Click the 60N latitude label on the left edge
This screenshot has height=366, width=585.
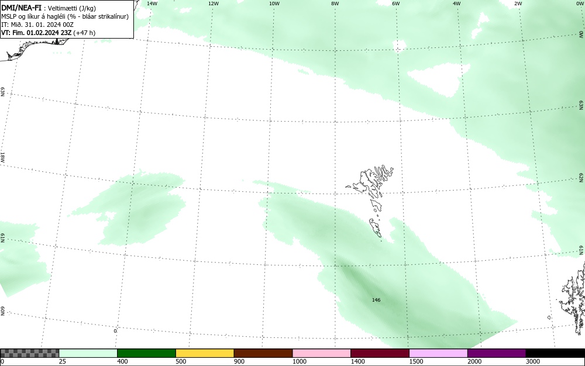click(2, 311)
